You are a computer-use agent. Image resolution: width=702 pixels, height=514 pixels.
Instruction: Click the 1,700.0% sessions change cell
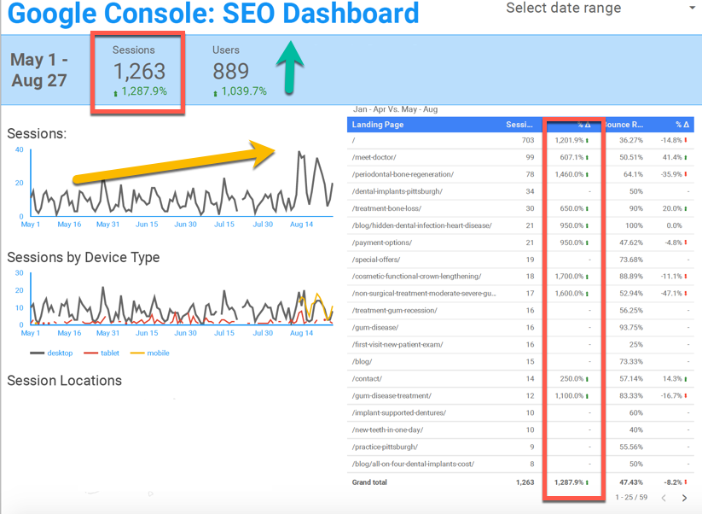[571, 277]
